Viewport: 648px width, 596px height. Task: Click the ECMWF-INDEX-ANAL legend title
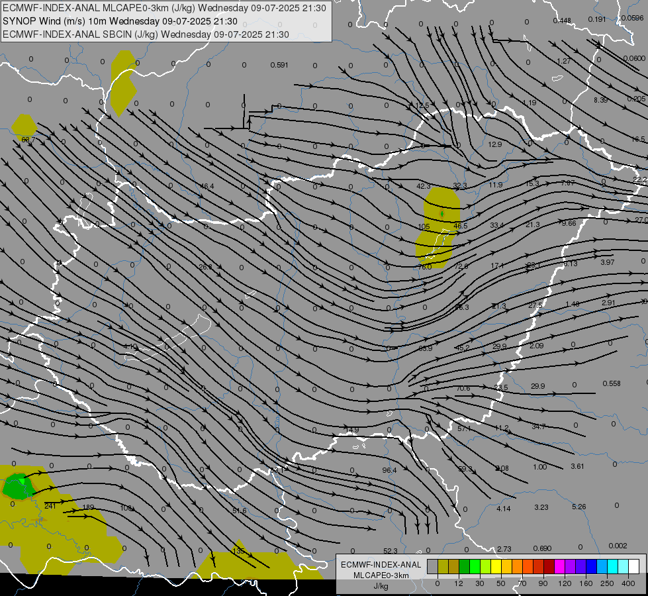[x=381, y=565]
